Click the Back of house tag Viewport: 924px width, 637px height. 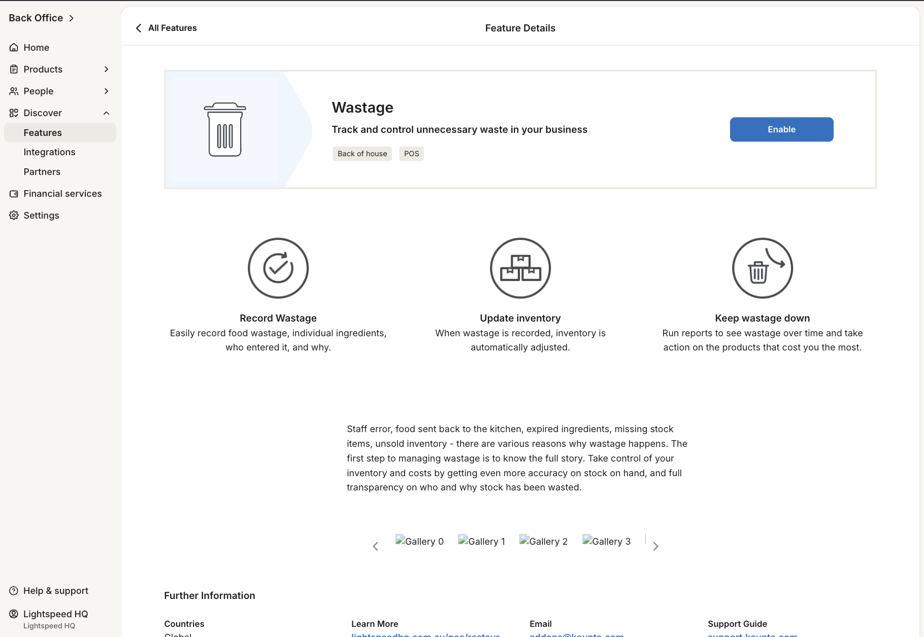tap(362, 154)
